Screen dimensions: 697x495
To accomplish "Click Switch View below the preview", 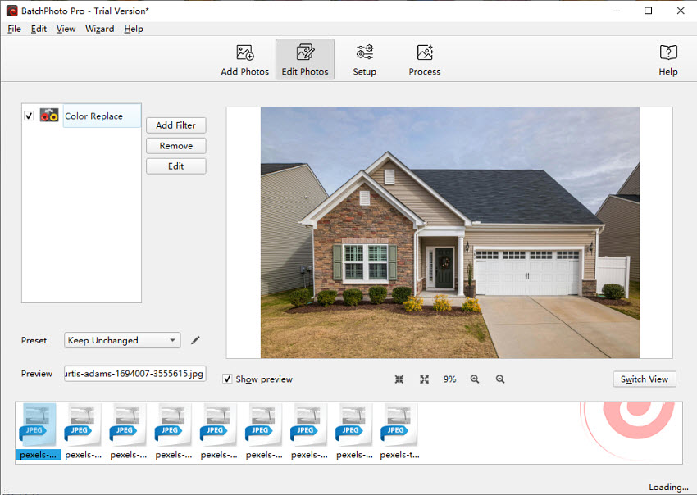I will point(645,379).
